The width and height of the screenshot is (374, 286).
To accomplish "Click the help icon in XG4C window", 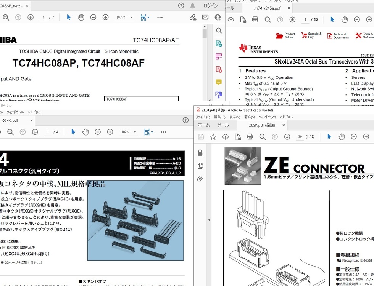I will pos(185,120).
